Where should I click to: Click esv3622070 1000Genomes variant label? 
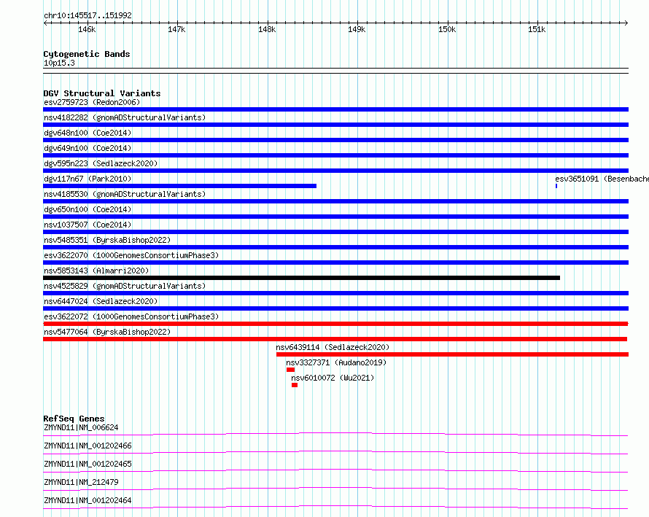[131, 255]
